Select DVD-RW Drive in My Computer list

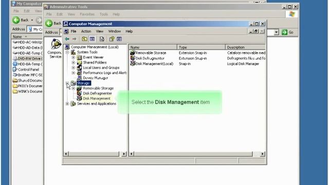coord(28,59)
